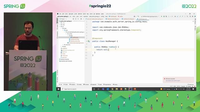Click the CRLF line separator indicator

point(175,86)
